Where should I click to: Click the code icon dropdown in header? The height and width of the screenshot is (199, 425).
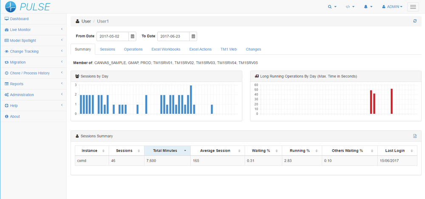[350, 7]
